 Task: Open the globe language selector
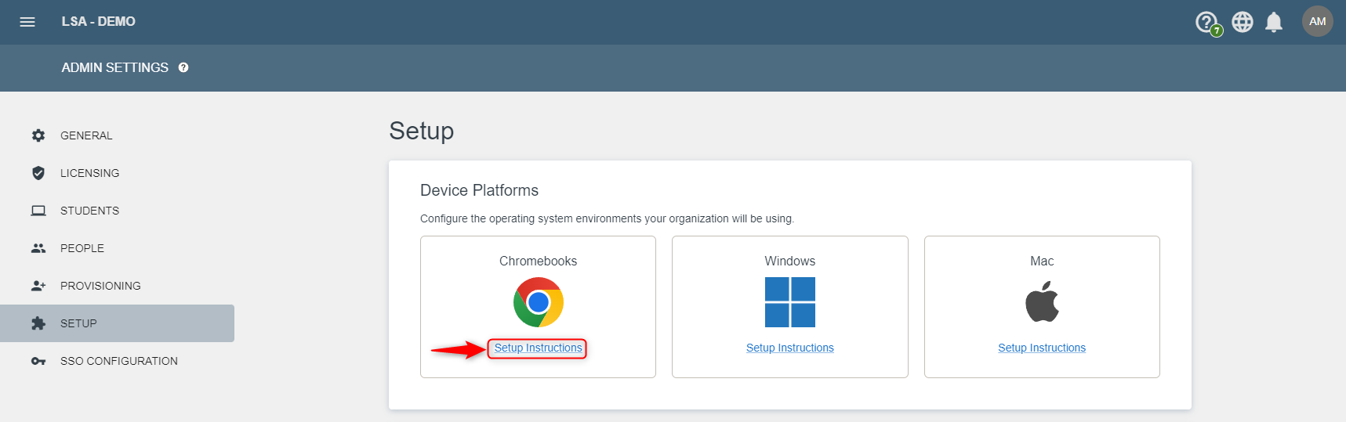pyautogui.click(x=1243, y=22)
